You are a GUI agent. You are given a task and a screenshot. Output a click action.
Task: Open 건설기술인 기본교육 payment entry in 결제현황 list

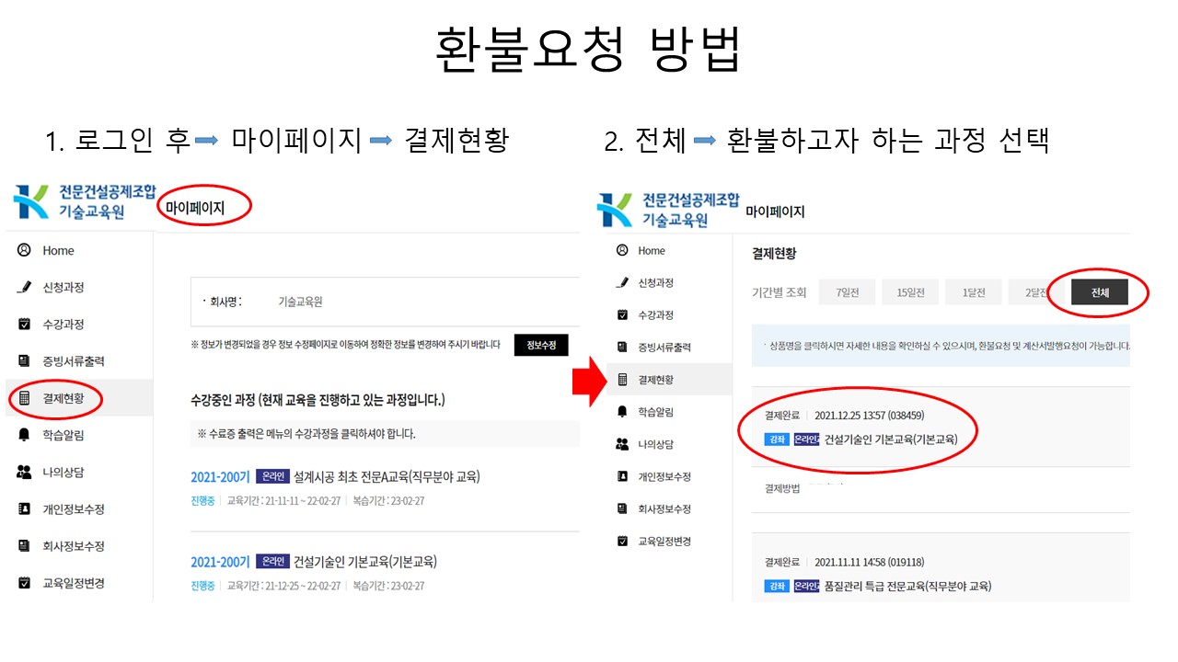(891, 439)
